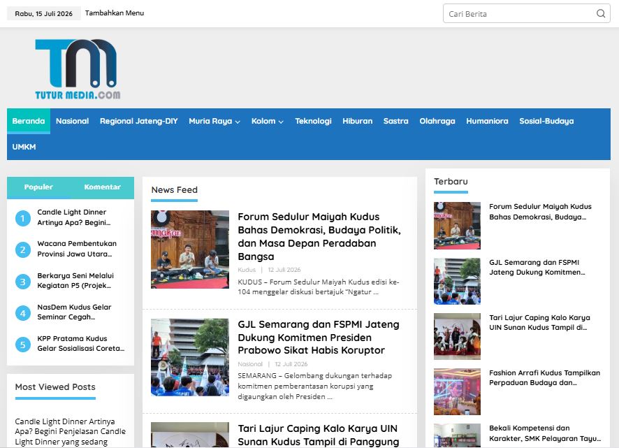Open popular post KPP Pratama Kudus Gelar Sosialisasi
The height and width of the screenshot is (448, 619).
point(81,344)
